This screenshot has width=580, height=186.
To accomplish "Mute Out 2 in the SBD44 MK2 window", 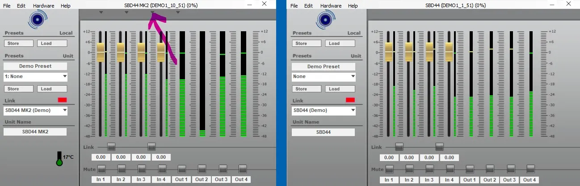I will point(202,169).
